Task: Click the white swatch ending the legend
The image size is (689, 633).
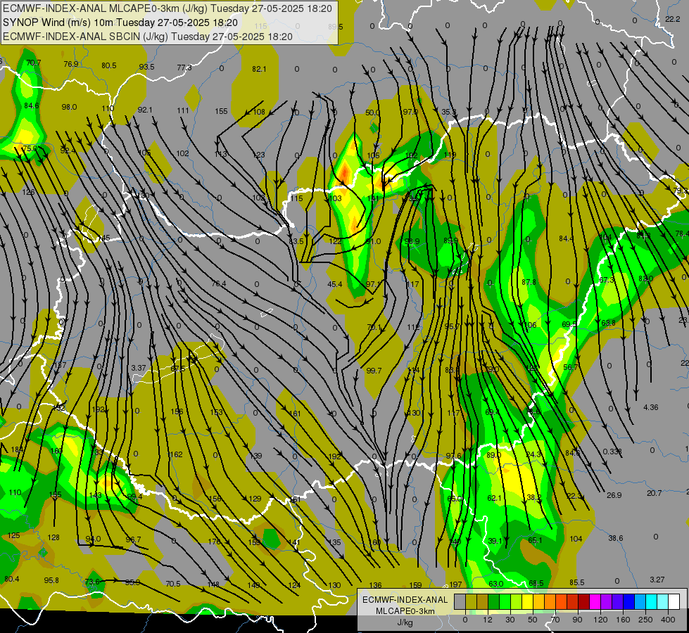Action: (x=674, y=601)
